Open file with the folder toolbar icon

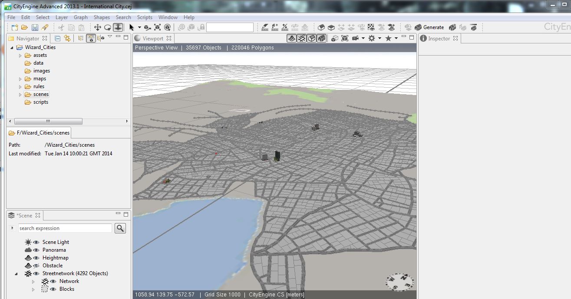(x=24, y=27)
